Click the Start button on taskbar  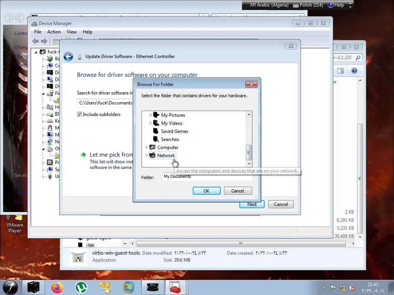[10, 287]
